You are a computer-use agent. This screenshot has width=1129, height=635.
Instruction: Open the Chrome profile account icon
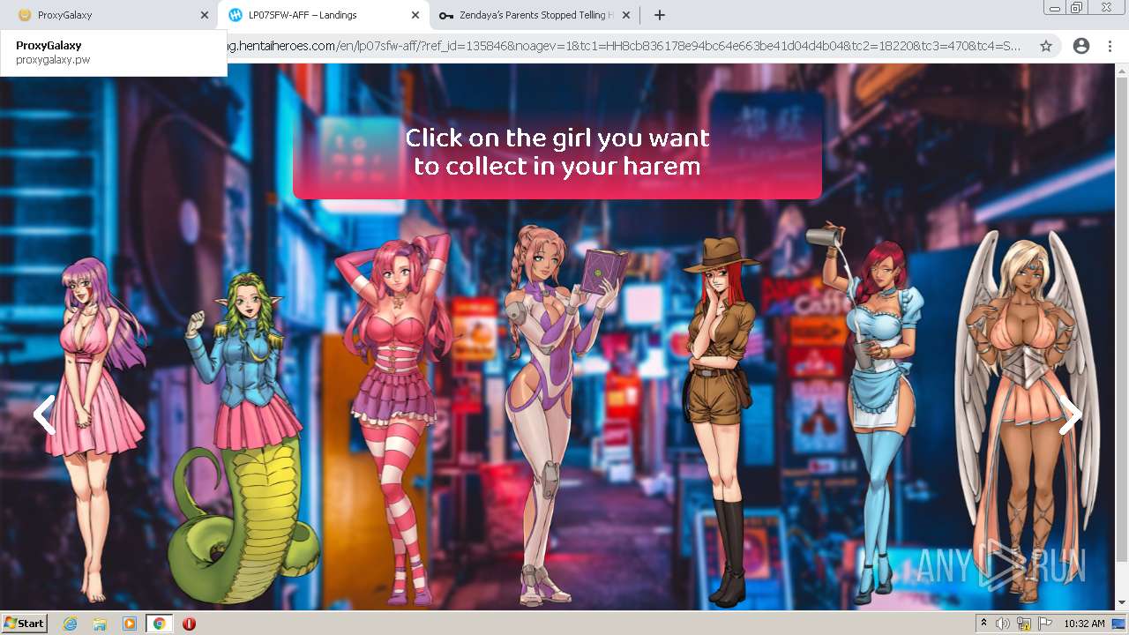1080,46
